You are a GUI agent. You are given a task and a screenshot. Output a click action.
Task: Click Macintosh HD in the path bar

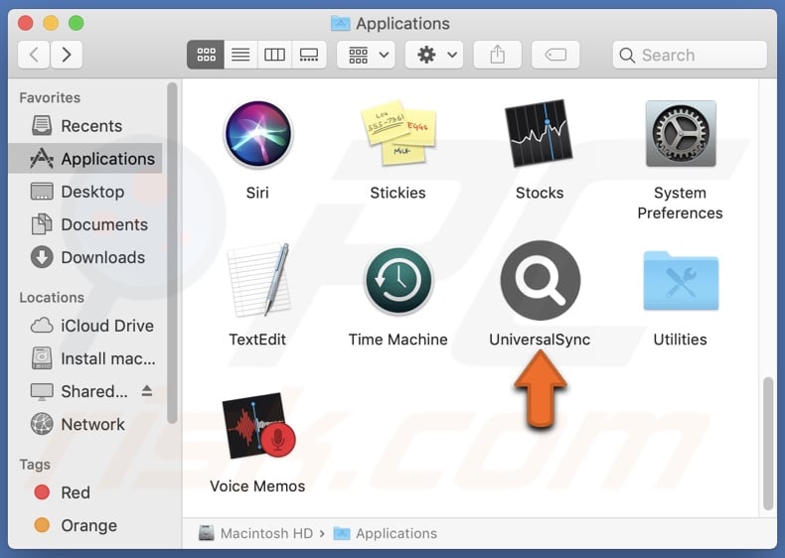(x=255, y=533)
